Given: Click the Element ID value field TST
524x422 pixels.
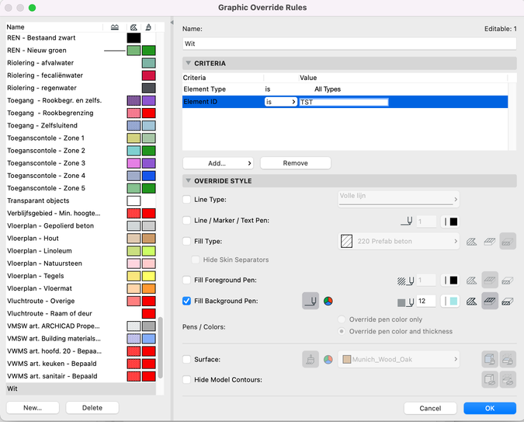Looking at the screenshot, I should [x=344, y=102].
